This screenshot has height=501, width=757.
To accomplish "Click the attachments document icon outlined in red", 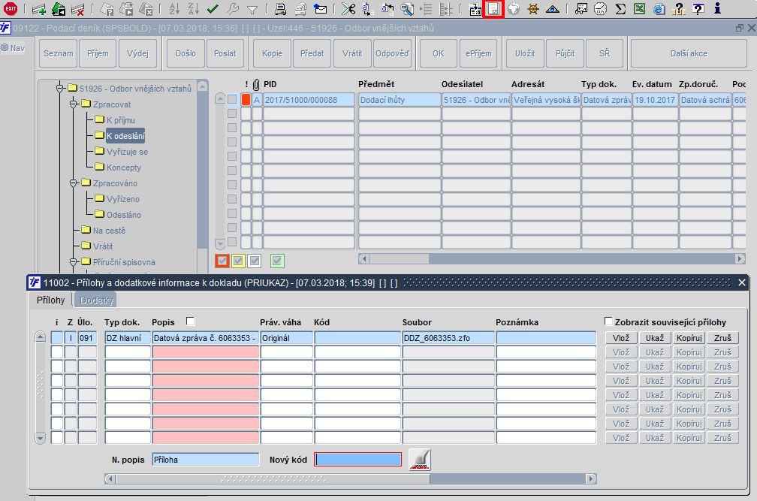I will point(493,9).
